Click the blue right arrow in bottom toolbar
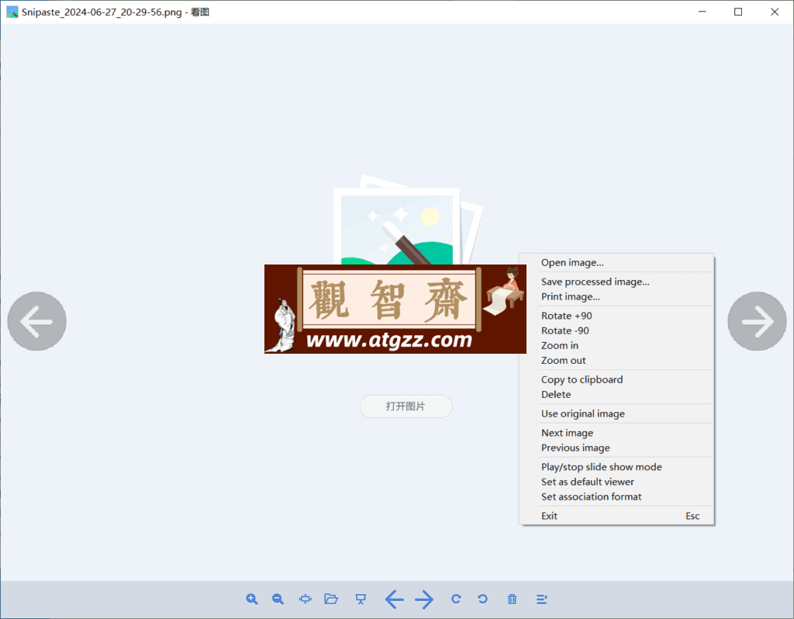794x619 pixels. 424,600
